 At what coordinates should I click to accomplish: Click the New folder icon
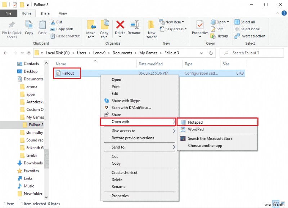(x=151, y=25)
